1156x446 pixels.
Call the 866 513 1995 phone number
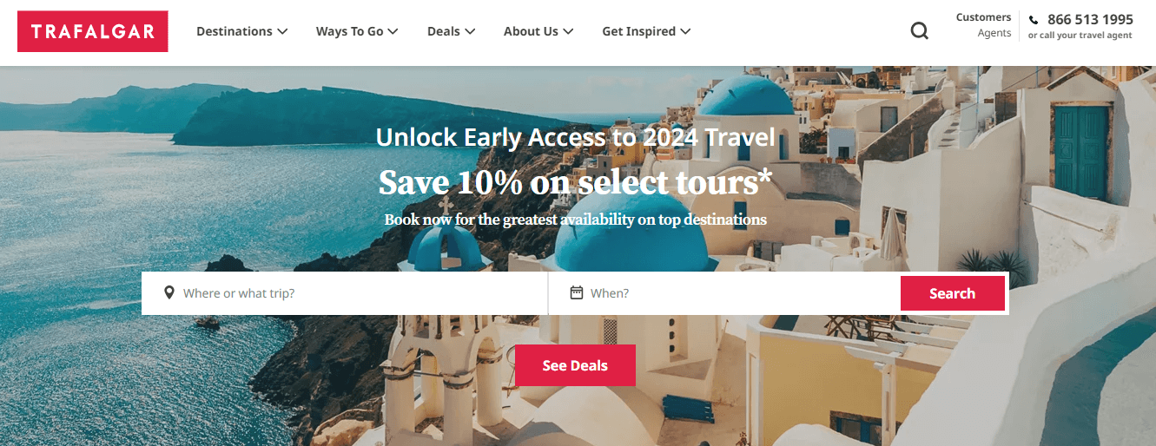[x=1090, y=19]
